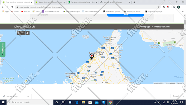Show hidden system tray icons

[x=155, y=102]
